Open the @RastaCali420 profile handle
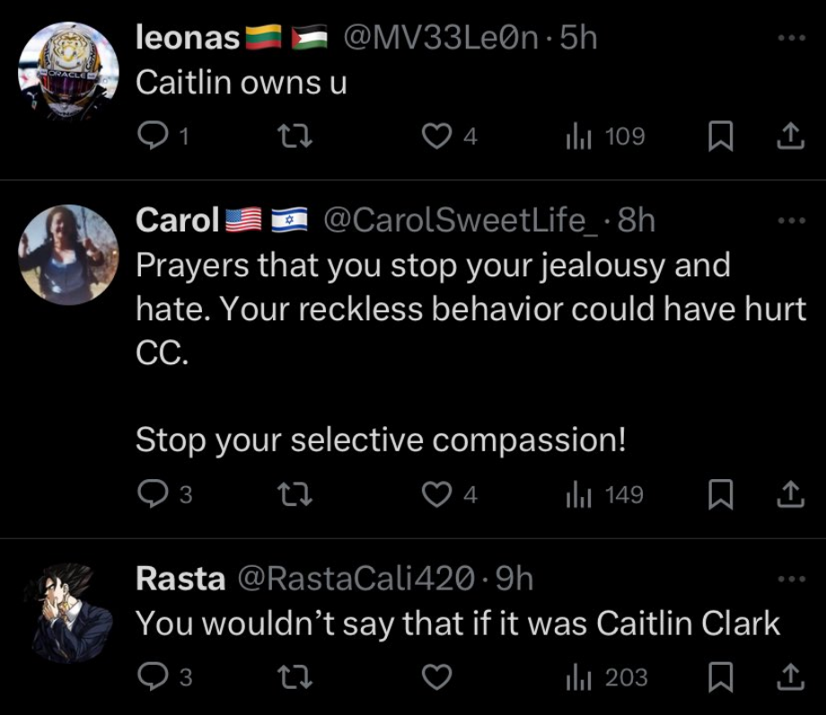The width and height of the screenshot is (826, 715). (356, 580)
